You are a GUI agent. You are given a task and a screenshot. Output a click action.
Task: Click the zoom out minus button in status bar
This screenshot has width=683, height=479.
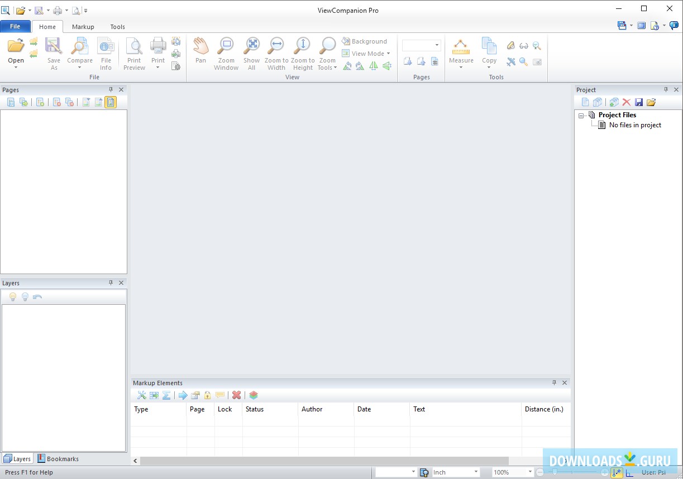point(540,472)
